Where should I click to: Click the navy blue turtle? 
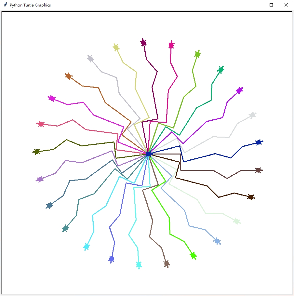coord(259,142)
